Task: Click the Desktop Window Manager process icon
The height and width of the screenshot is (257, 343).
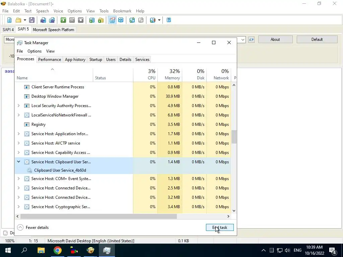Action: pyautogui.click(x=27, y=96)
